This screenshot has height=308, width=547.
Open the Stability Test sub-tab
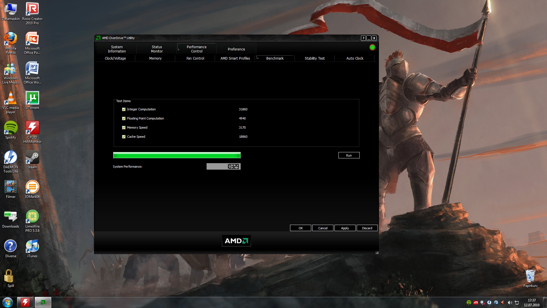tap(315, 58)
